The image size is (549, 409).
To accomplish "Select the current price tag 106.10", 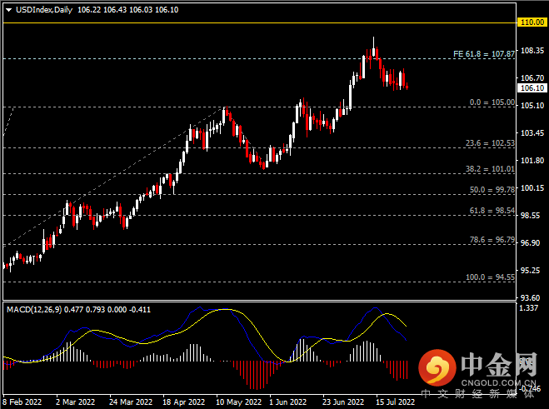I will (532, 88).
